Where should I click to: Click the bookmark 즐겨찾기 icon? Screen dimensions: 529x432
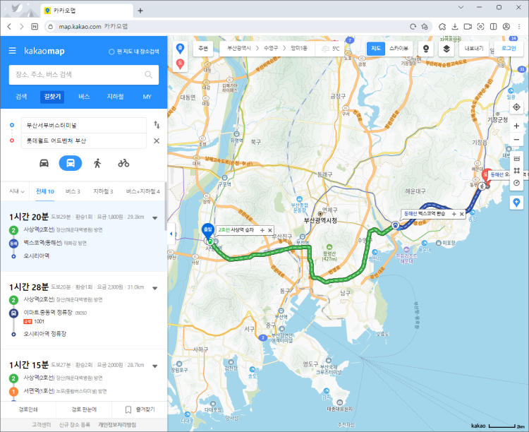coord(128,409)
